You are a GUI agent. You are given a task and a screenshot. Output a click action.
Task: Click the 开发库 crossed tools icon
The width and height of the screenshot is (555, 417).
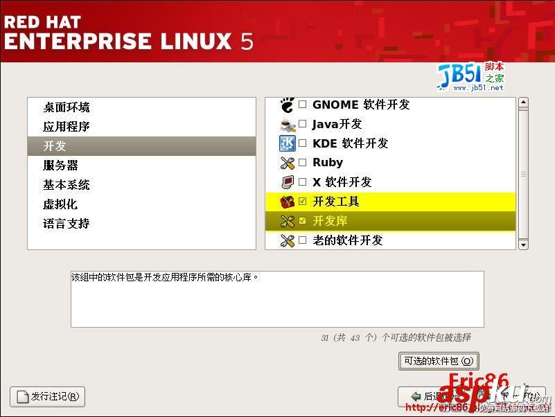(288, 221)
